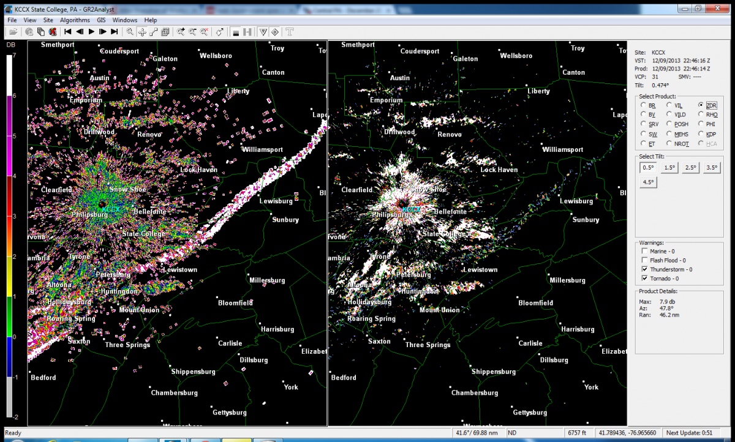
Task: Select the 4.5° tilt button
Action: coord(649,182)
